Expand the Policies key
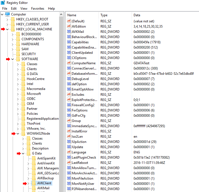 (18, 114)
